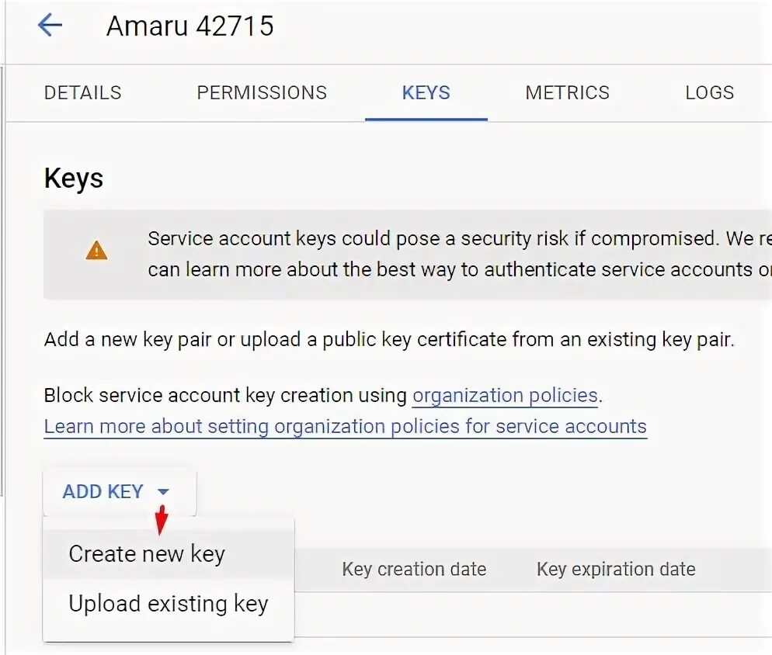Click the Key expiration date column header
772x655 pixels.
[x=616, y=570]
